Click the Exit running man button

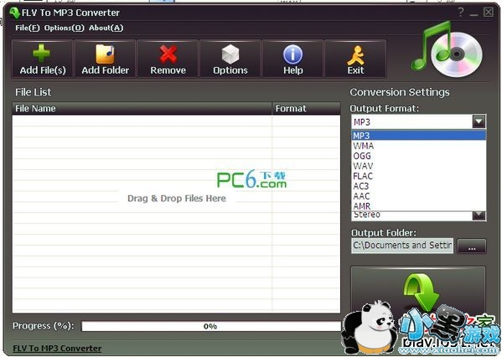[355, 59]
